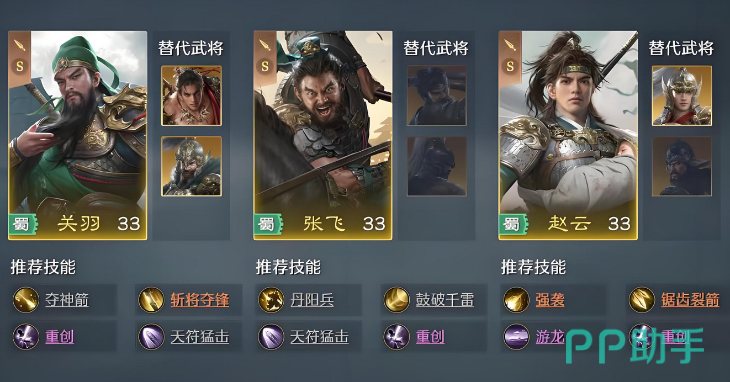
Task: Open 关羽's 天符猛击 skill link
Action: [199, 337]
